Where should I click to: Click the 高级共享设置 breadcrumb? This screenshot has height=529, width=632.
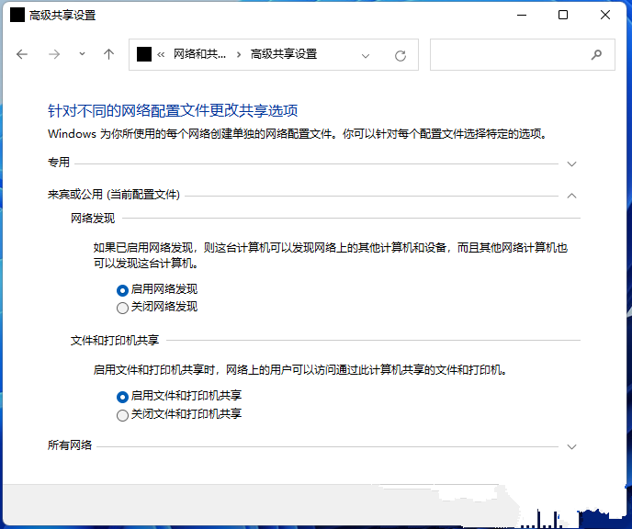(x=284, y=54)
